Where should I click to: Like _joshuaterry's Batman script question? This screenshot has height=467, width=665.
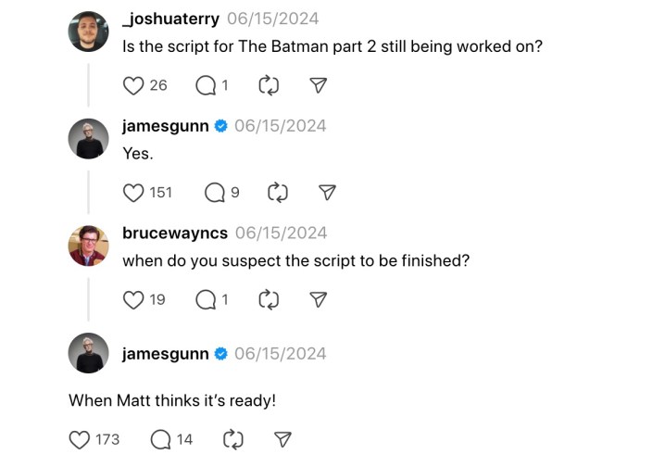[x=134, y=85]
